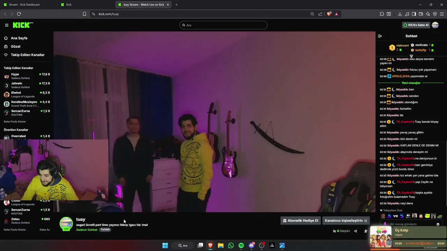Screen dimensions: 447x251
Task: Open Elwind League of Legends channel
Action: 27,94
